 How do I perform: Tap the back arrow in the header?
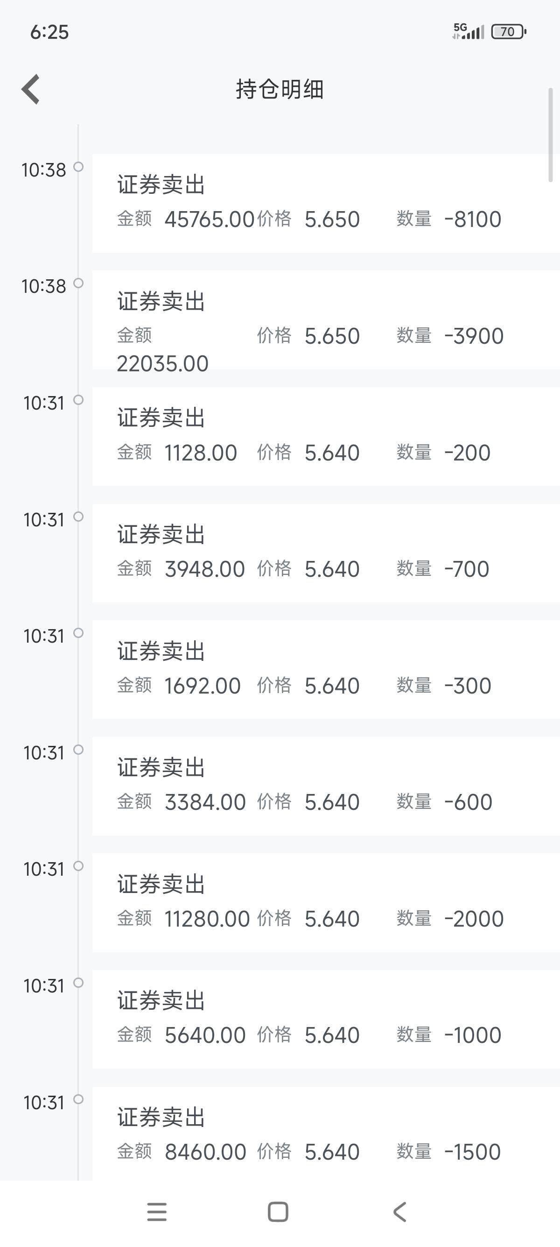[x=30, y=89]
